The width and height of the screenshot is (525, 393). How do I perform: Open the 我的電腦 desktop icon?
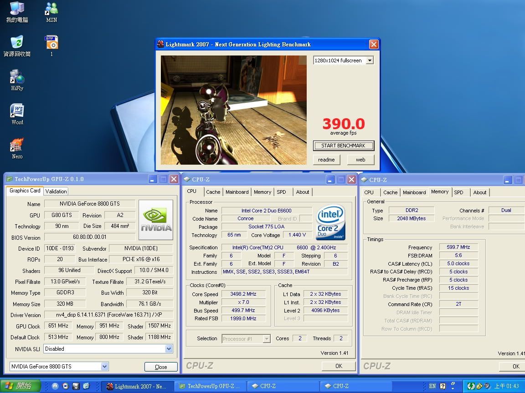(x=17, y=12)
